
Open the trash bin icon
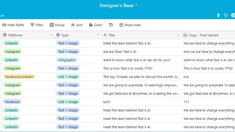[218, 15]
